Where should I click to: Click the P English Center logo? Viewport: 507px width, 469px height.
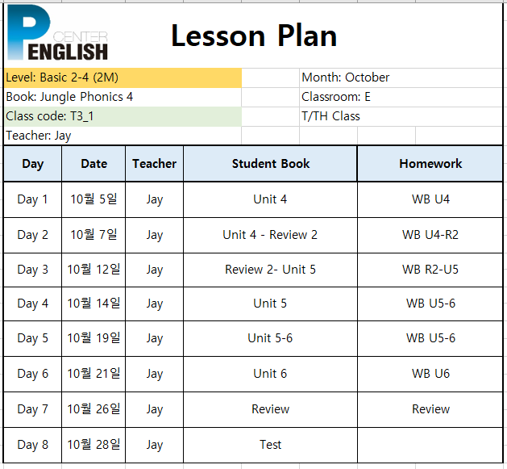coord(57,33)
